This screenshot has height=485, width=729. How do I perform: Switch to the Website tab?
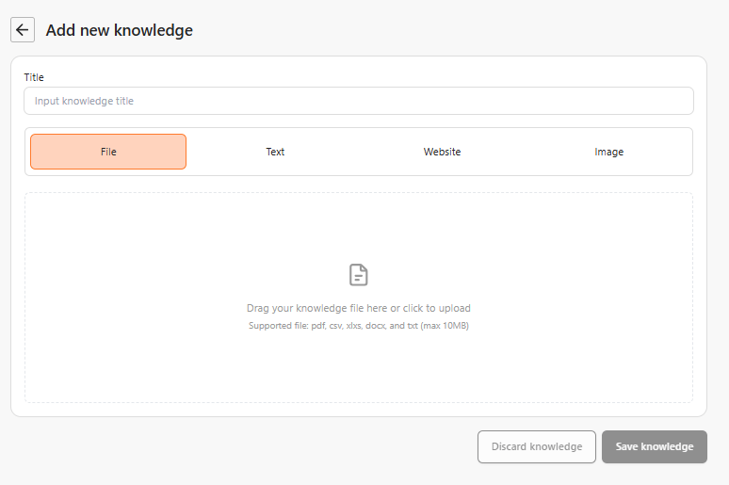click(442, 152)
